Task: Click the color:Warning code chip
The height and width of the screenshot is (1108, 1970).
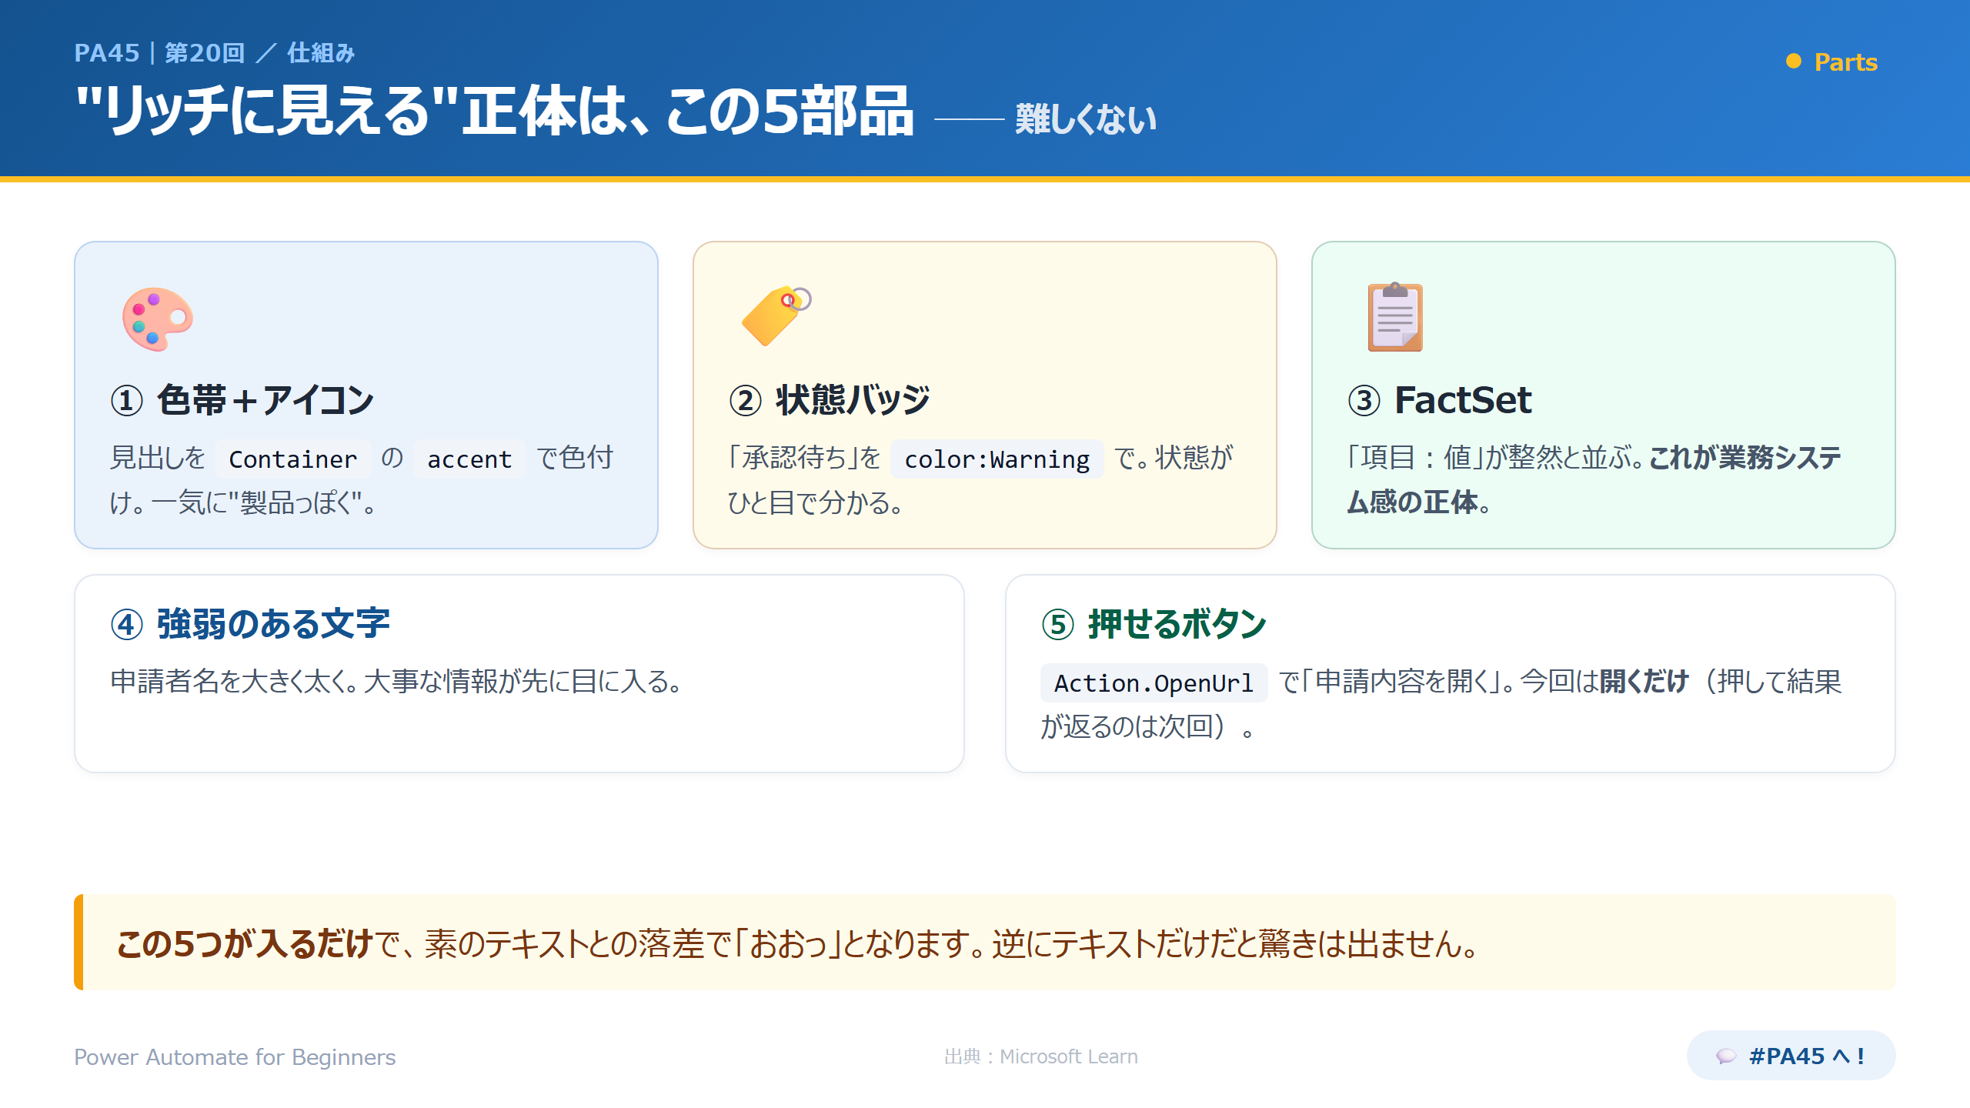Action: point(997,459)
